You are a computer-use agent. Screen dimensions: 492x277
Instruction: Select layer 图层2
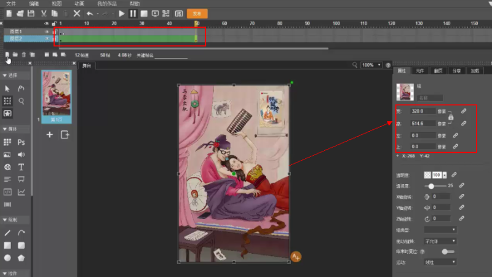pos(16,39)
